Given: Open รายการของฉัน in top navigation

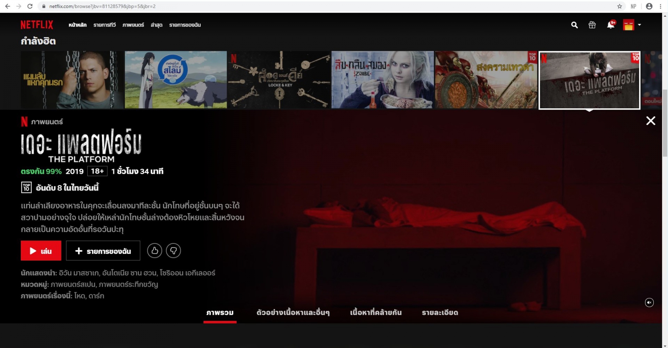Looking at the screenshot, I should pyautogui.click(x=185, y=25).
